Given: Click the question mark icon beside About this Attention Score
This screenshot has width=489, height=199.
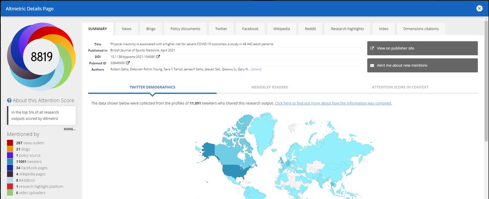Looking at the screenshot, I should [x=9, y=100].
